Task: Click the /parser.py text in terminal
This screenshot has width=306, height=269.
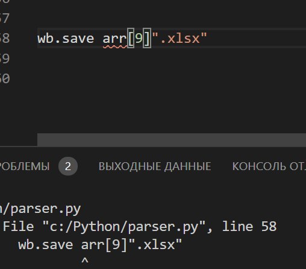Action: 40,209
